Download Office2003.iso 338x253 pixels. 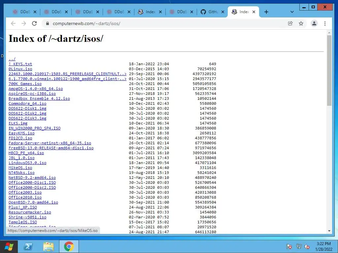click(x=25, y=192)
